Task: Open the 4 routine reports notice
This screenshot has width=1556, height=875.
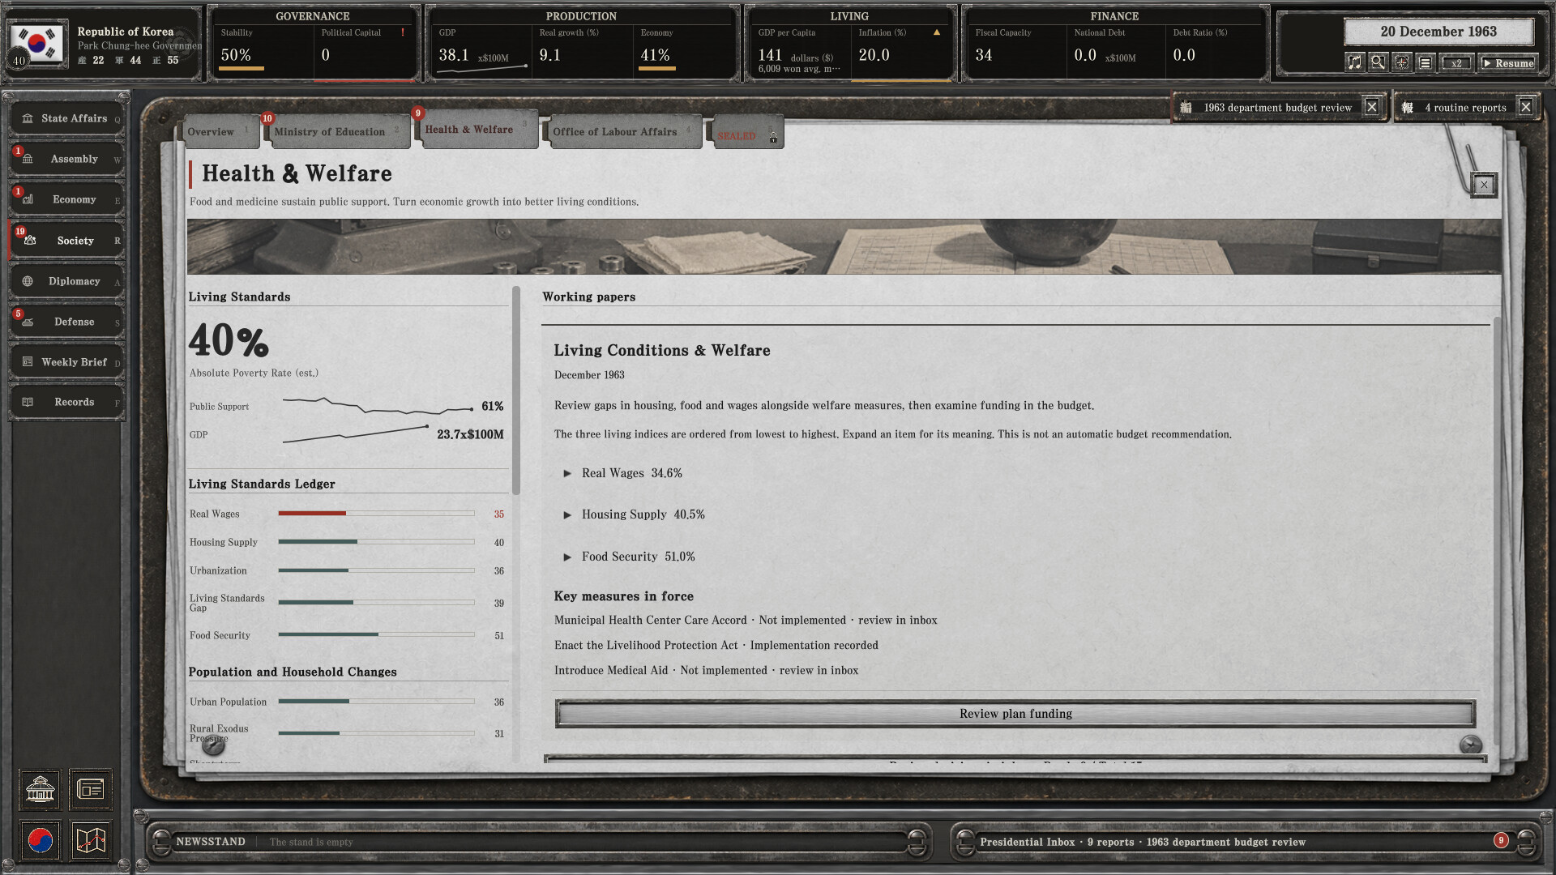Action: (1456, 107)
